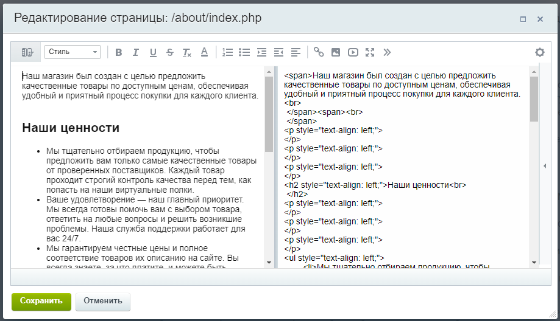Show more toolbar buttons

point(387,52)
